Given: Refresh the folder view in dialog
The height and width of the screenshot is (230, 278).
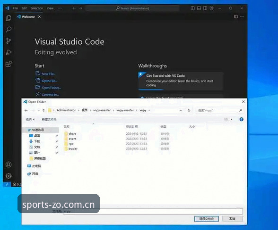Looking at the screenshot, I should coord(189,110).
